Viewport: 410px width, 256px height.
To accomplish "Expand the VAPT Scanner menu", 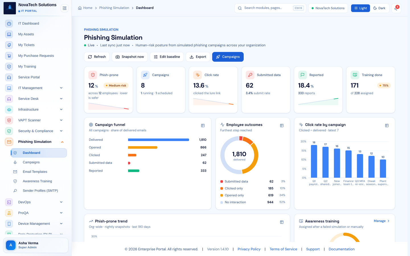I will 61,120.
